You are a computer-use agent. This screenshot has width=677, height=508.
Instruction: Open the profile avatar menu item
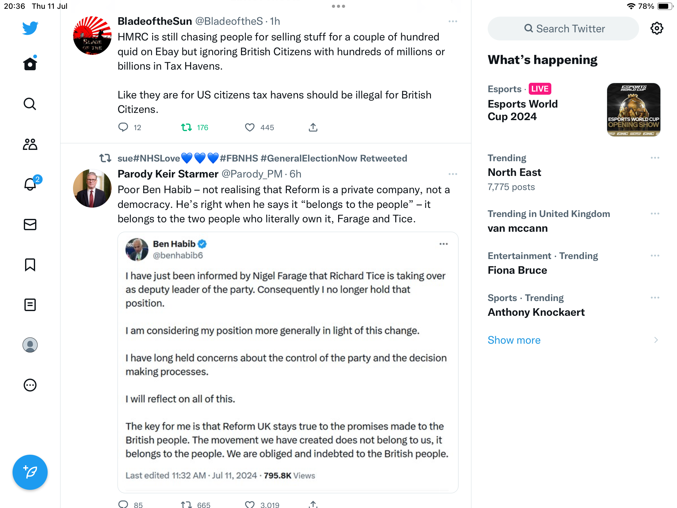pos(30,345)
